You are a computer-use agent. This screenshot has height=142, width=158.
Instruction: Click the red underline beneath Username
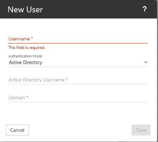[78, 43]
